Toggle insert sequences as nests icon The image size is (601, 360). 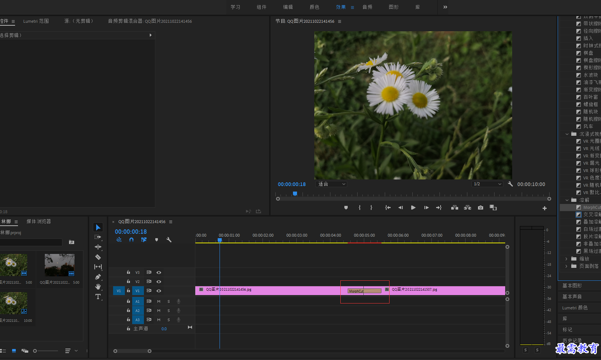pos(119,240)
